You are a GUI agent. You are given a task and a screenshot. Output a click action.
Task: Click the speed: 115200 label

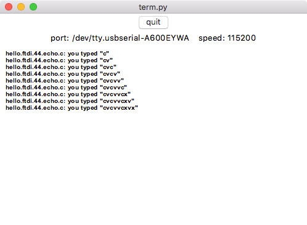pyautogui.click(x=227, y=38)
